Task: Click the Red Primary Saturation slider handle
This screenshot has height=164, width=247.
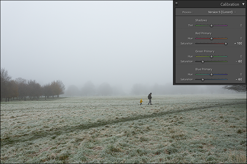Action: pyautogui.click(x=226, y=44)
